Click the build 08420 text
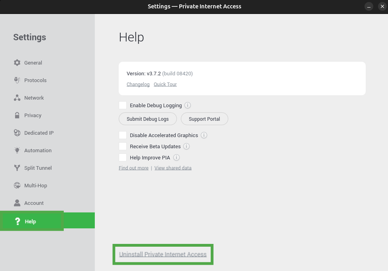Screen dimensions: 388x271 [x=177, y=73]
